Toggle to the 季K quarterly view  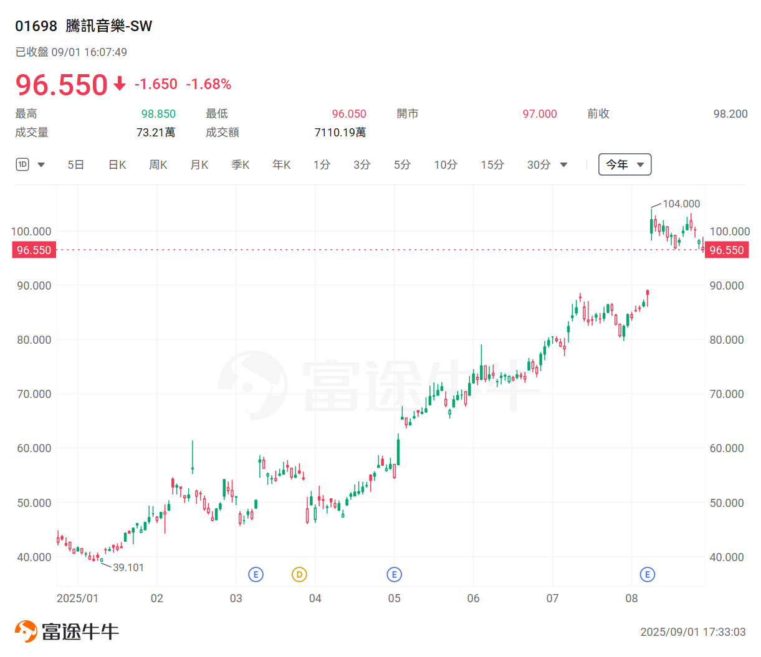[240, 164]
